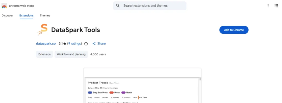Select the Day time range
The image size is (282, 103).
click(90, 98)
